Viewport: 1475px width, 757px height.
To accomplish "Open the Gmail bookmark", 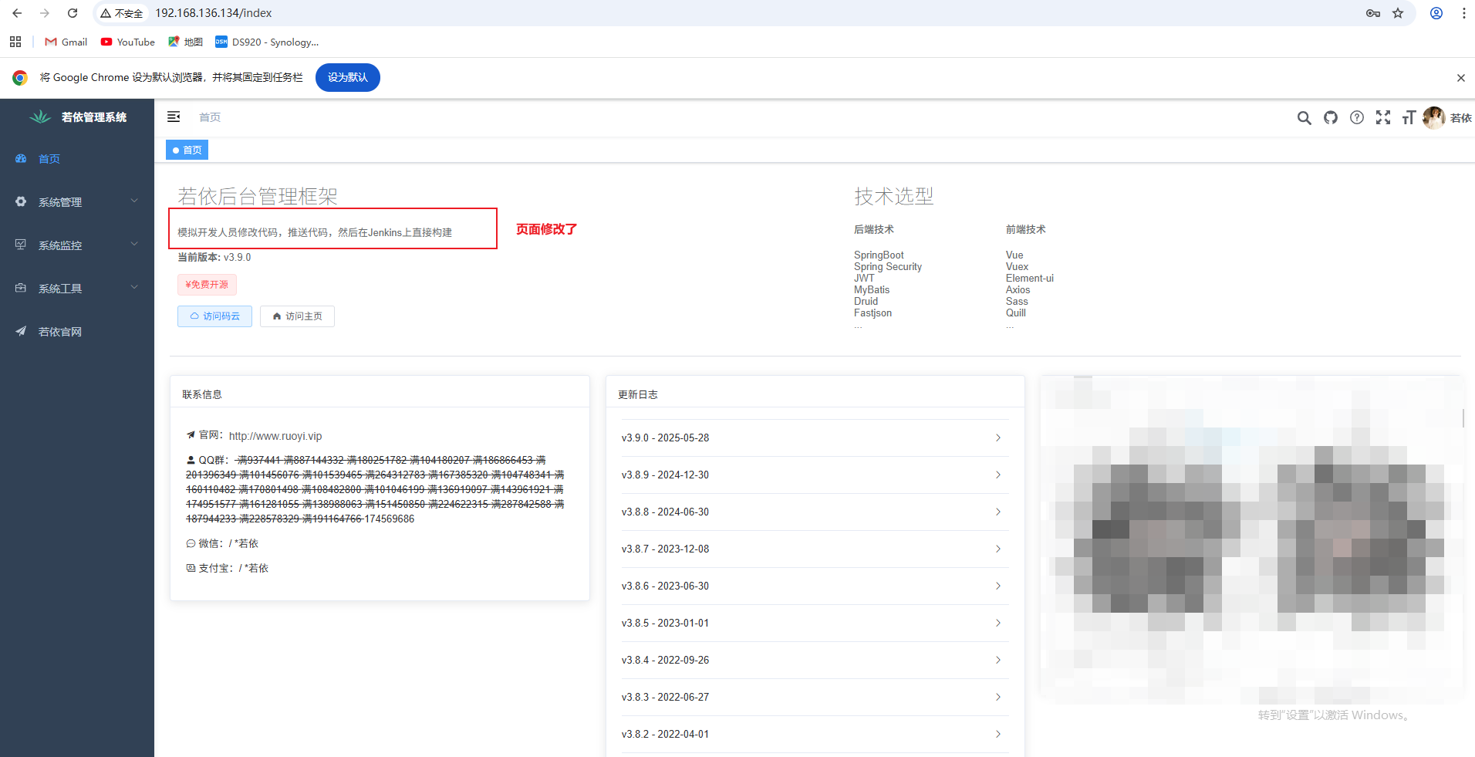I will [66, 42].
